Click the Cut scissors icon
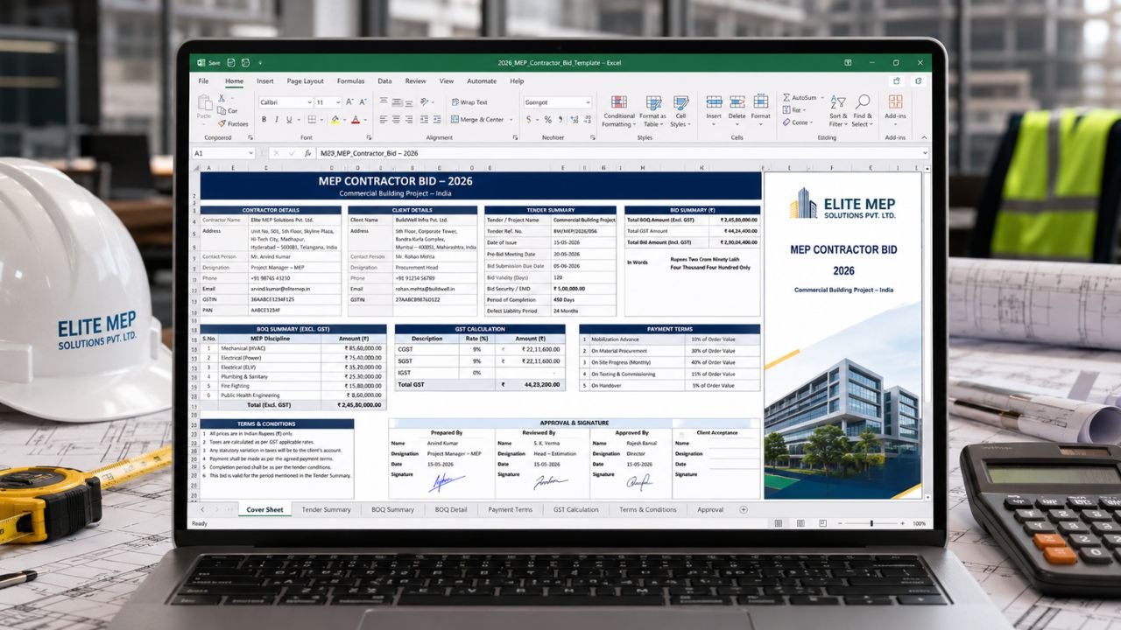This screenshot has height=630, width=1121. 222,99
